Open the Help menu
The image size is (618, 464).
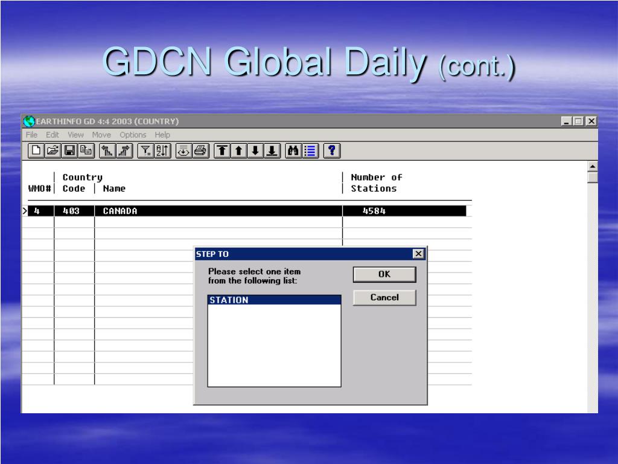pos(162,135)
